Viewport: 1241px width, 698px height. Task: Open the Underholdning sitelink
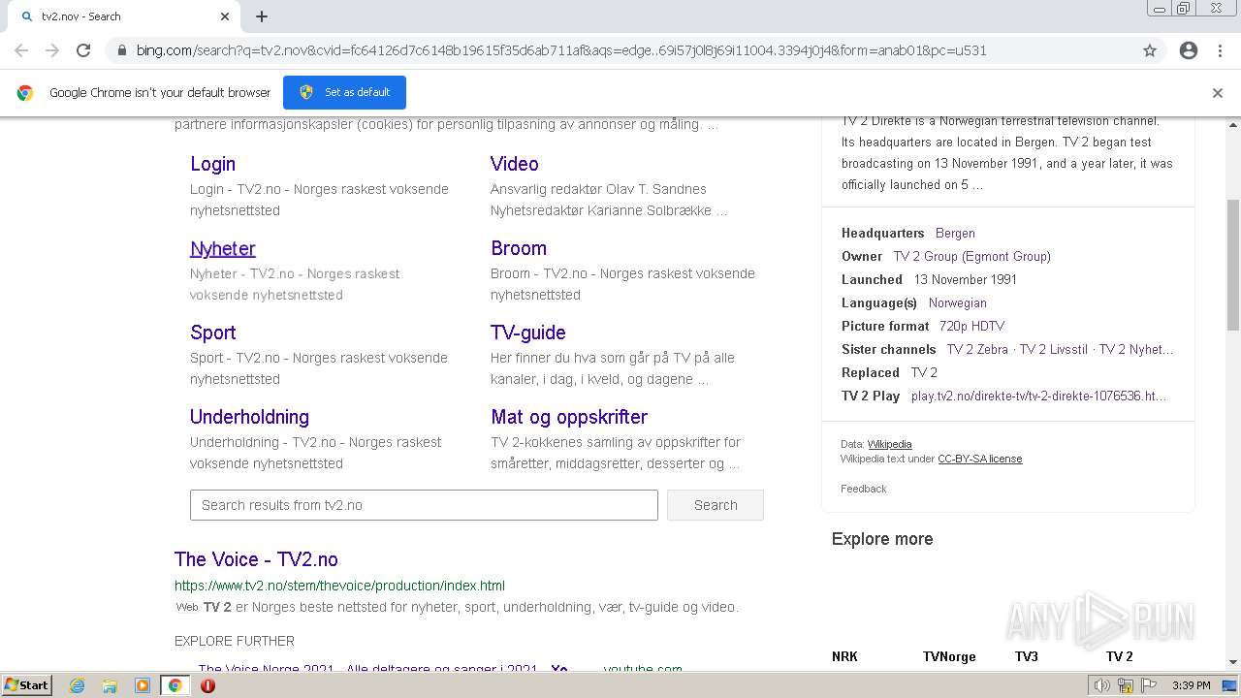249,417
